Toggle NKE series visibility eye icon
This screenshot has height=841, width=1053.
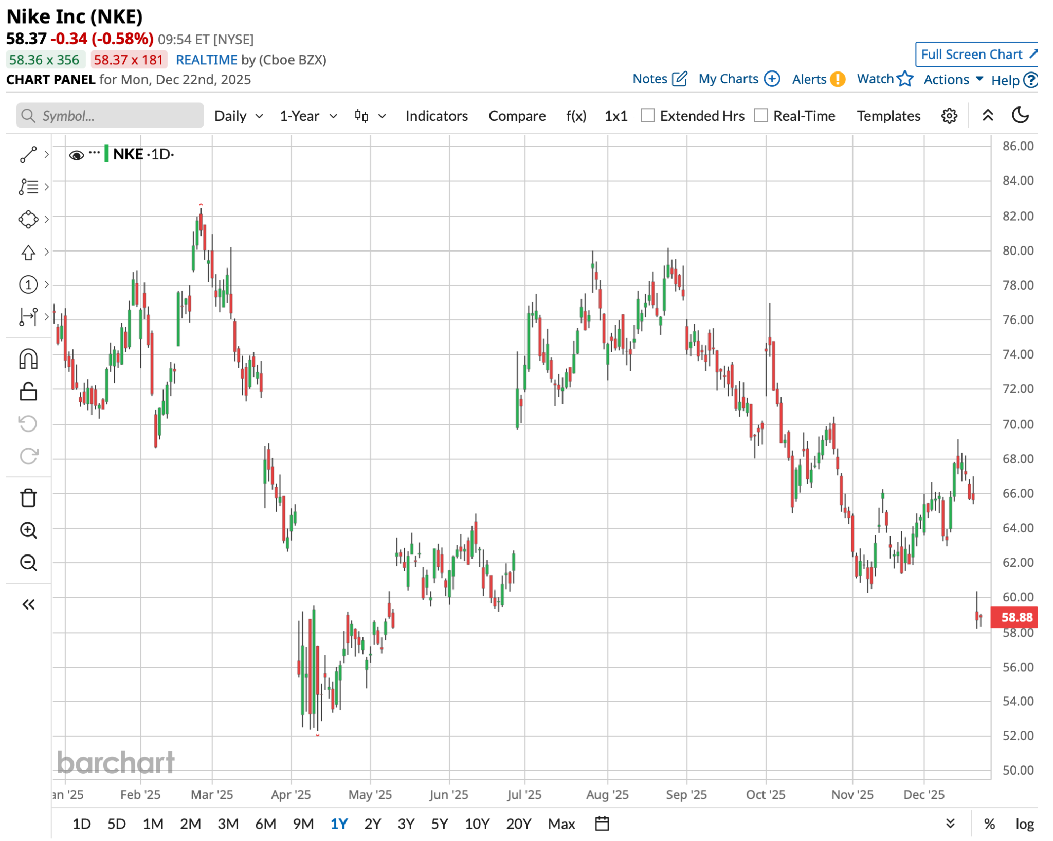76,155
